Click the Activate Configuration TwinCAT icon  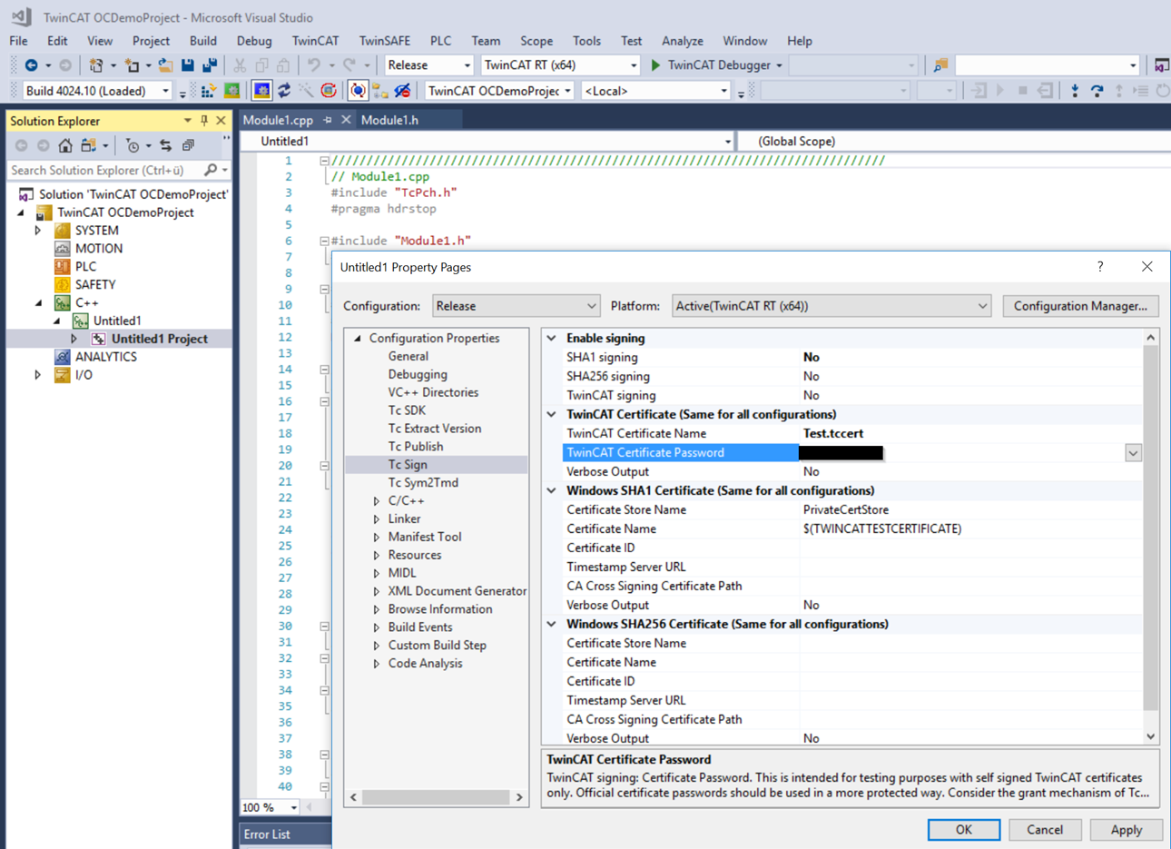[209, 91]
